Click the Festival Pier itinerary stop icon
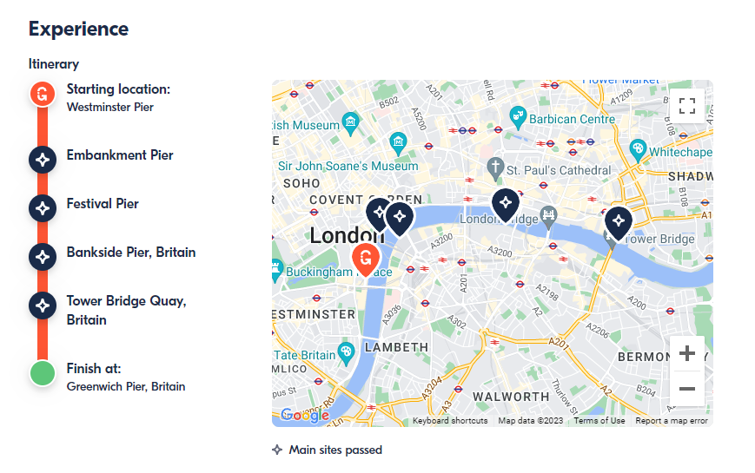The height and width of the screenshot is (473, 755). pos(43,208)
